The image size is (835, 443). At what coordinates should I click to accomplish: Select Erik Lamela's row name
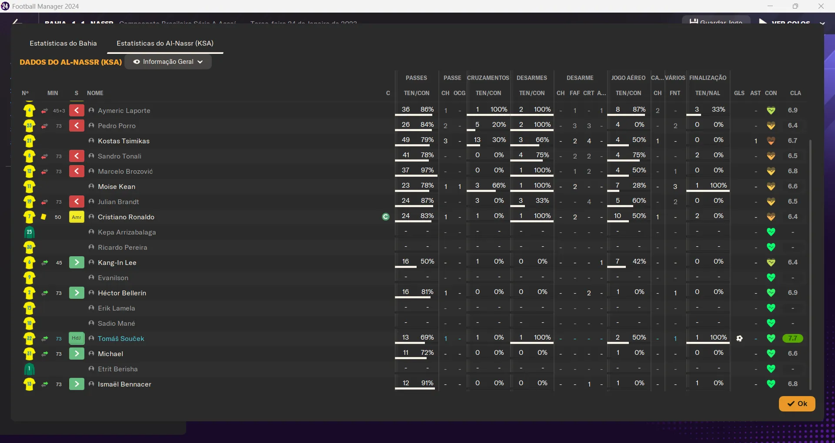[116, 308]
